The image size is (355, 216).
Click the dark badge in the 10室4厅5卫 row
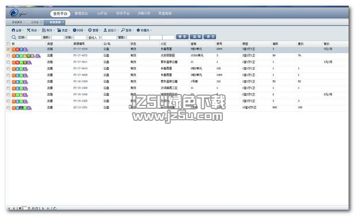21,108
